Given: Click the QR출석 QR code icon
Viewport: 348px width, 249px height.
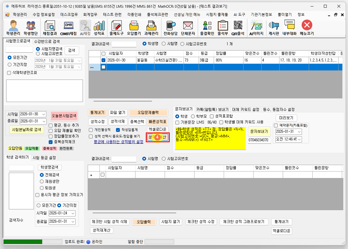Looking at the screenshot, I should [x=238, y=28].
